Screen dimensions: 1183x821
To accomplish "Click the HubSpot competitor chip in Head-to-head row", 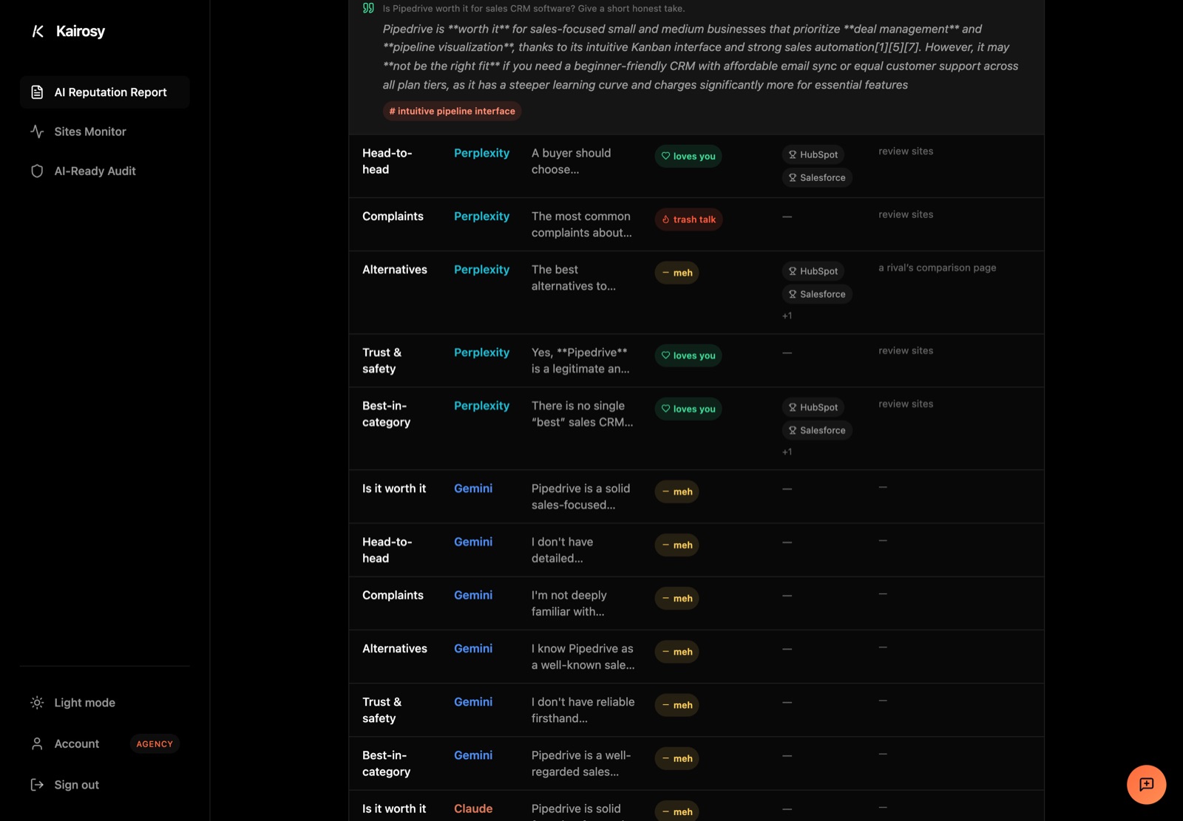I will 813,154.
